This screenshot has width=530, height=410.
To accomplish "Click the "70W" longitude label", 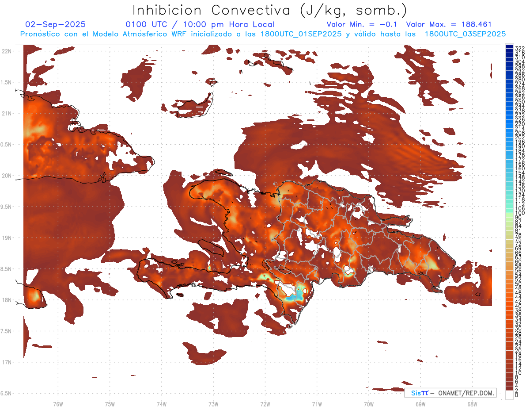I will 369,404.
